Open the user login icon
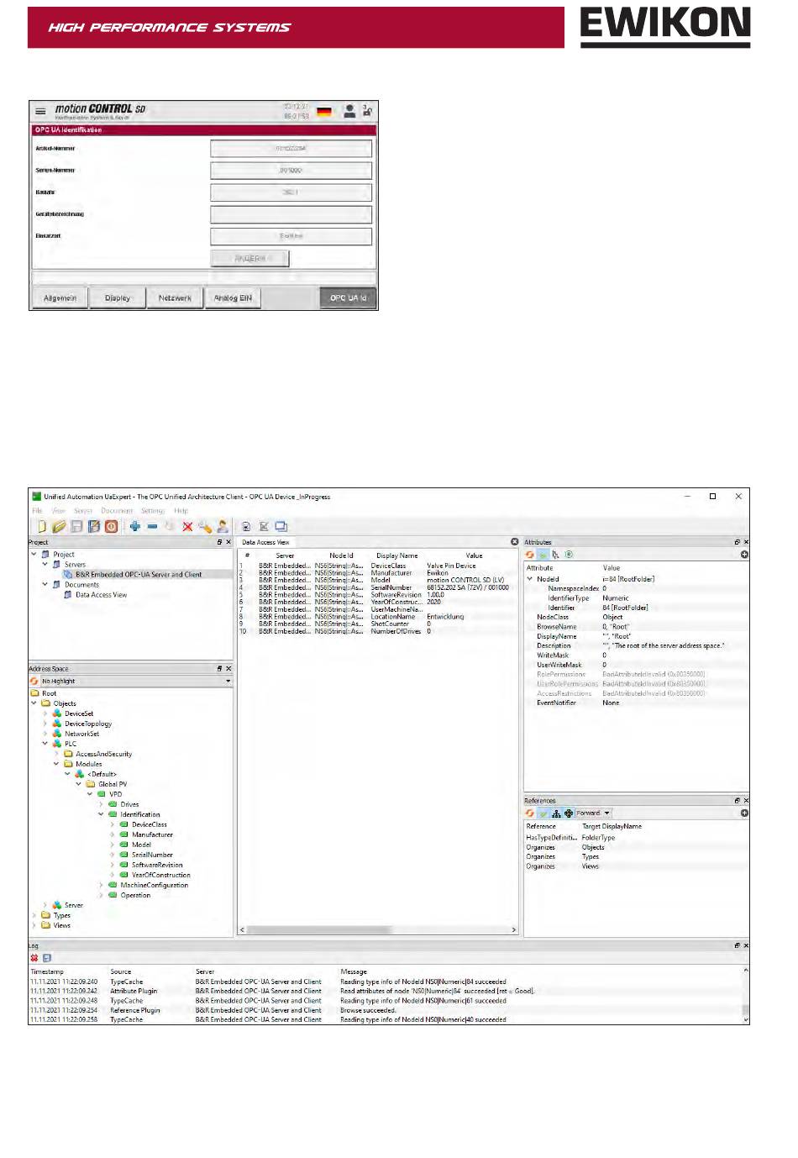Image resolution: width=798 pixels, height=1158 pixels. pos(349,111)
